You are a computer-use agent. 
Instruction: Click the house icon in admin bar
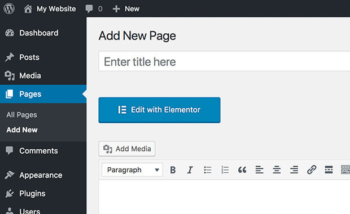(28, 9)
